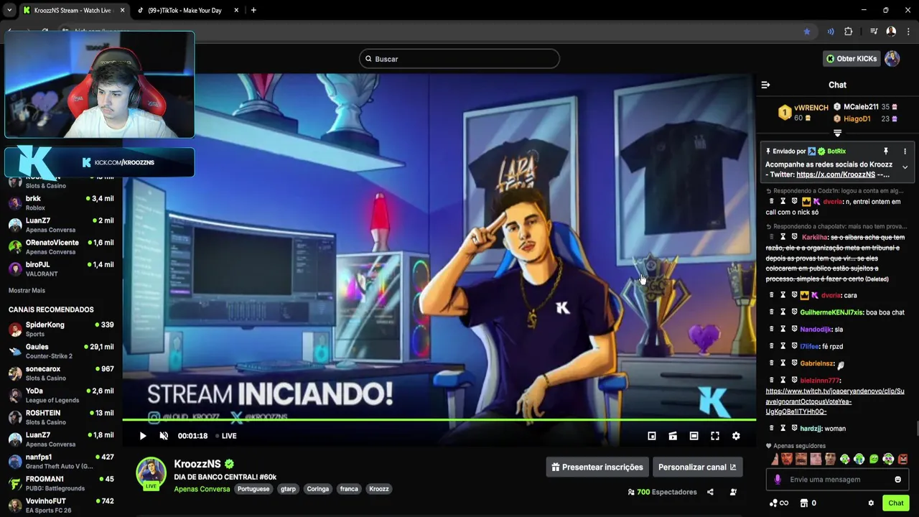Open brkk Roblox channel

pyautogui.click(x=61, y=202)
